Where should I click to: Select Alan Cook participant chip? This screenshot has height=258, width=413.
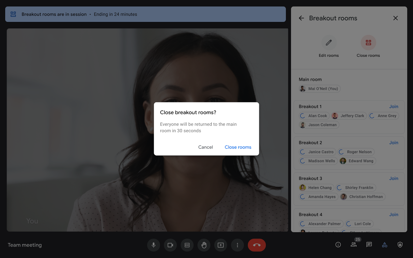click(x=314, y=116)
